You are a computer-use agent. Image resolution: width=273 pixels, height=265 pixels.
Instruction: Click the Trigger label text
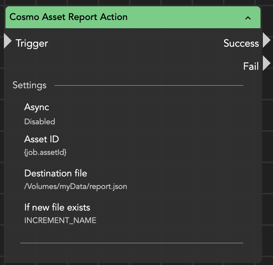(x=32, y=43)
